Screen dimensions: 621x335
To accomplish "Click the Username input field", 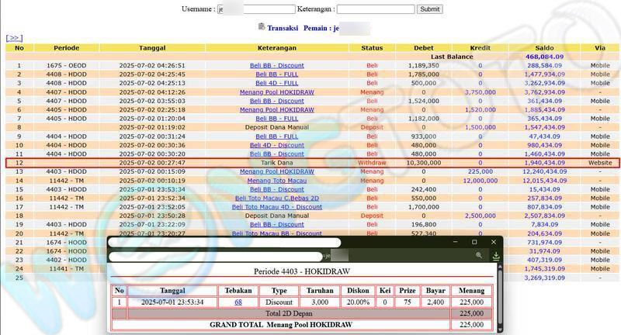I will click(256, 9).
